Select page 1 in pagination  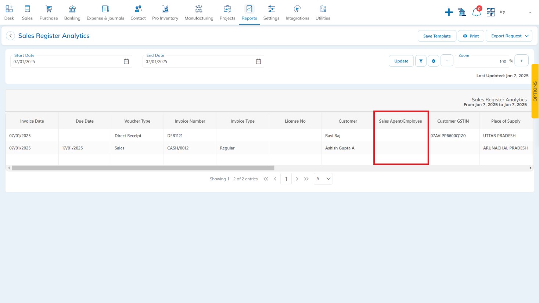coord(286,179)
